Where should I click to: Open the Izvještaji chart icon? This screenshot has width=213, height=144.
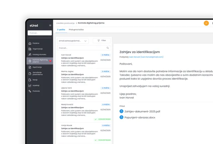pos(30,86)
